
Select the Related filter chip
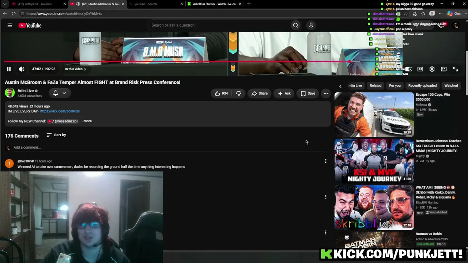(375, 85)
